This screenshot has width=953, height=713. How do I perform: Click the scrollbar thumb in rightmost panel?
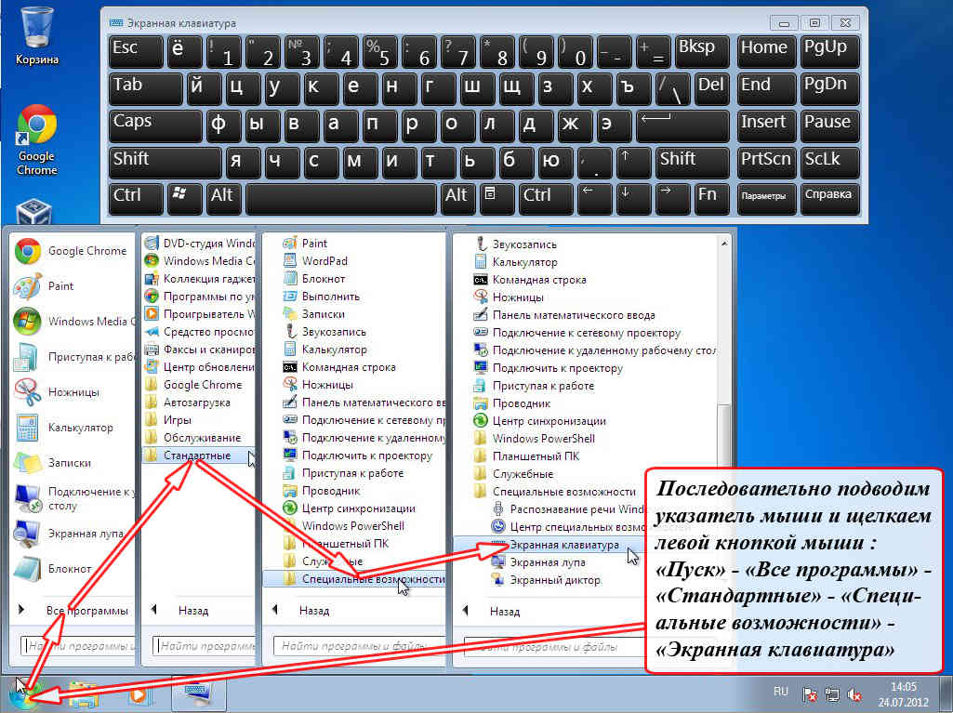(723, 435)
